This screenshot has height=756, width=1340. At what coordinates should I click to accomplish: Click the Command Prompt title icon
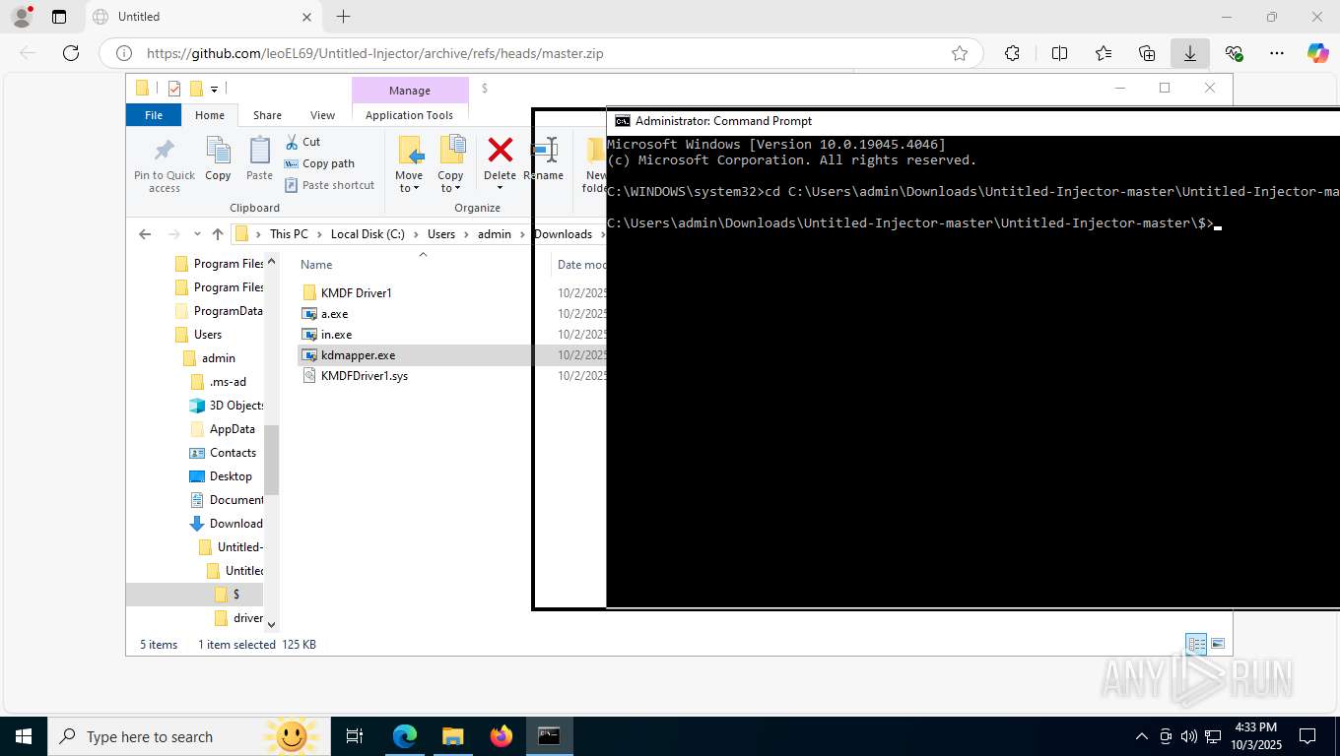623,121
